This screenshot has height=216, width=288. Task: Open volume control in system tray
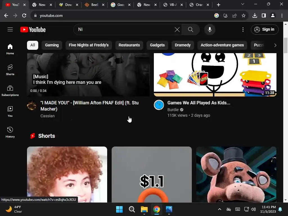[x=253, y=209]
